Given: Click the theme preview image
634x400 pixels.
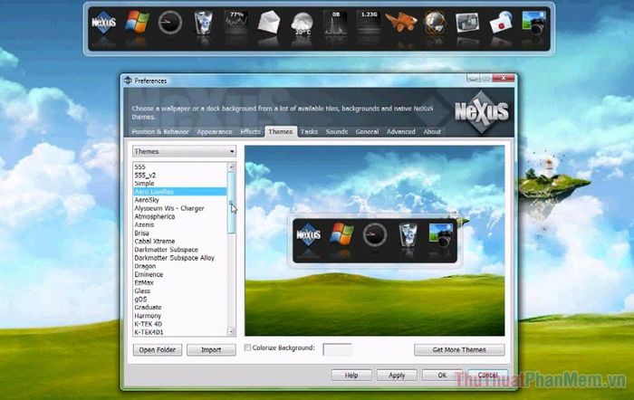Looking at the screenshot, I should (374, 241).
